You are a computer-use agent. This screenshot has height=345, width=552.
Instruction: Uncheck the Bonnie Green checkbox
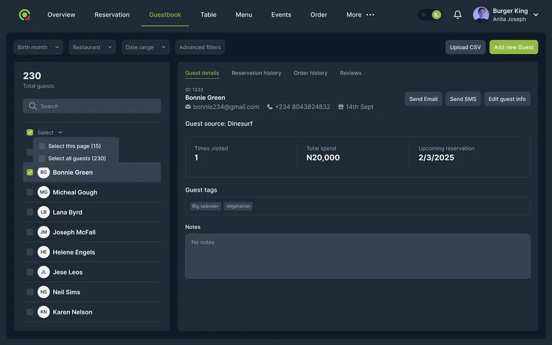(30, 172)
